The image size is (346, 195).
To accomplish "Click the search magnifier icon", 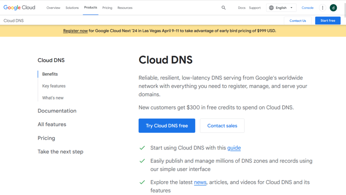I will tap(224, 8).
